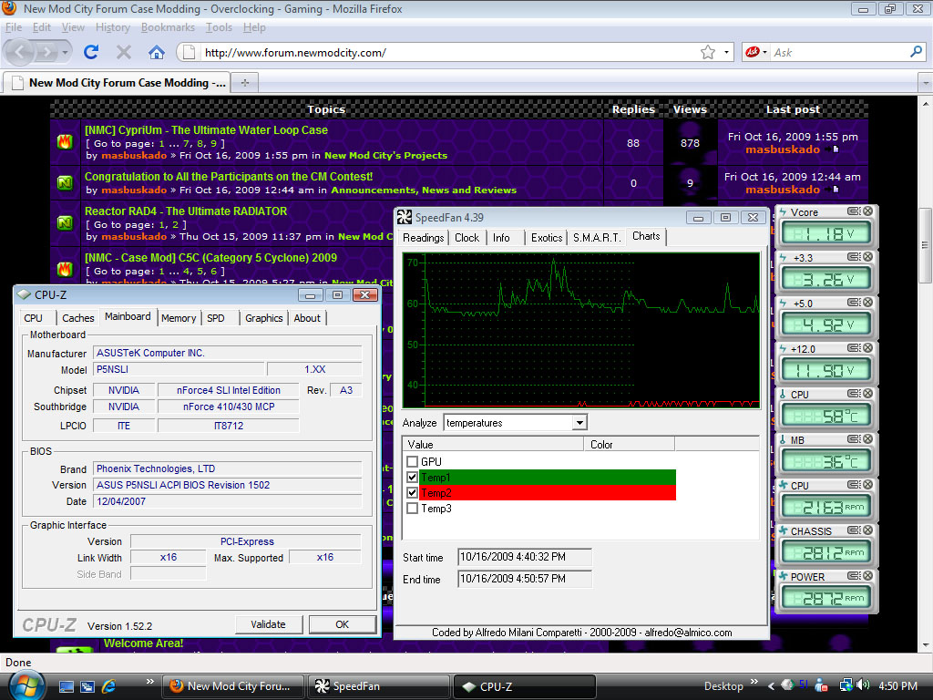
Task: Click the Stop loading X in Firefox
Action: (x=124, y=52)
